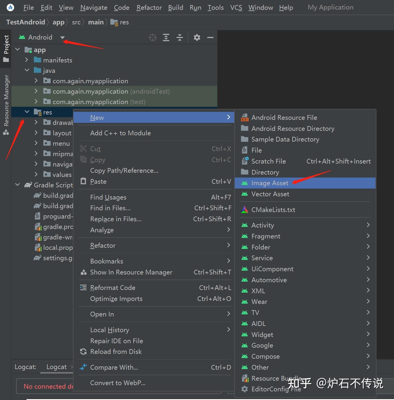The width and height of the screenshot is (394, 400).
Task: Click the Reformat Code lines icon
Action: (83, 288)
